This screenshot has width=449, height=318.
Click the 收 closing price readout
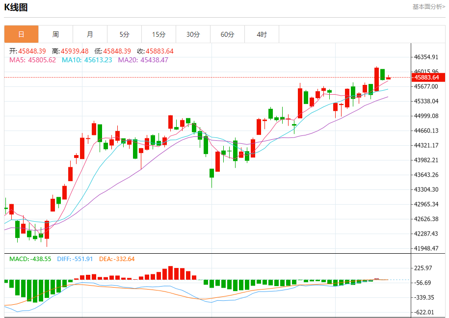point(155,51)
